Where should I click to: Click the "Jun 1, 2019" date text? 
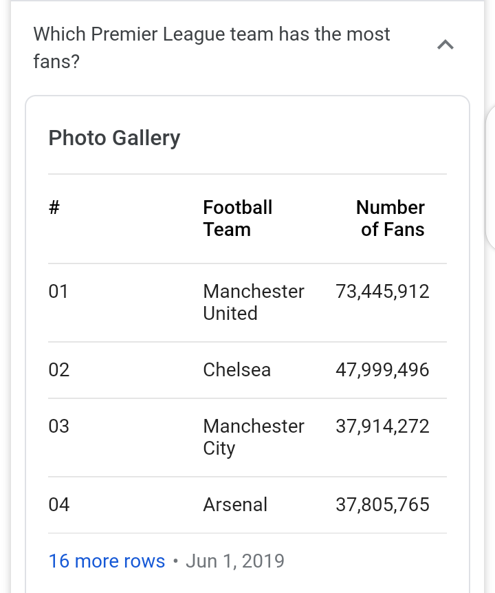click(x=234, y=561)
